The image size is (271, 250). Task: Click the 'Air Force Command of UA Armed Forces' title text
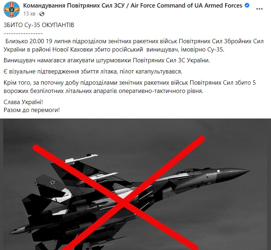186,5
